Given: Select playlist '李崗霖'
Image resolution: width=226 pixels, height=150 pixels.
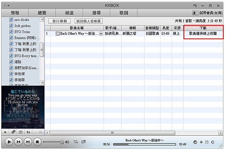Looking at the screenshot, I should click(x=20, y=80).
